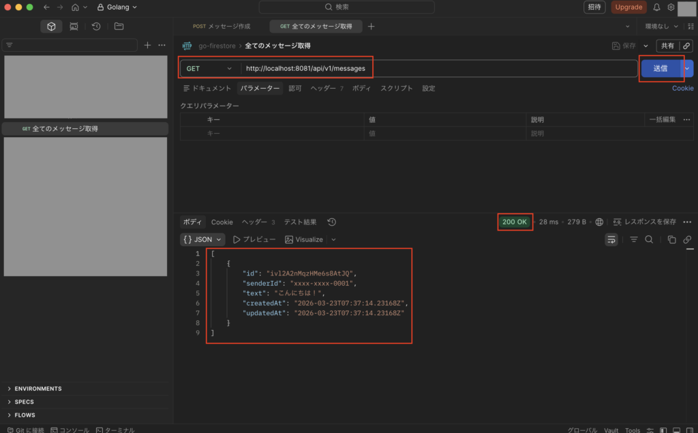Click the request URL input field
This screenshot has width=698, height=433.
(436, 69)
